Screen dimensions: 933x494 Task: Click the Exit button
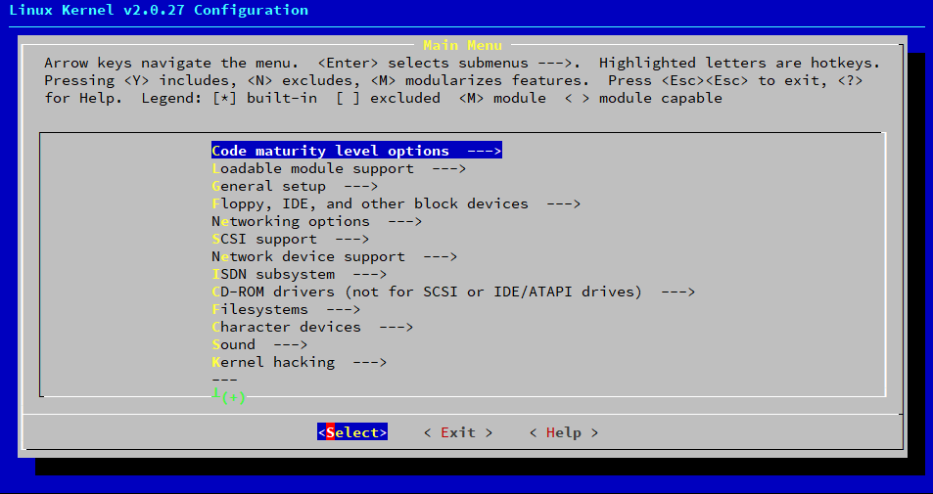(458, 432)
